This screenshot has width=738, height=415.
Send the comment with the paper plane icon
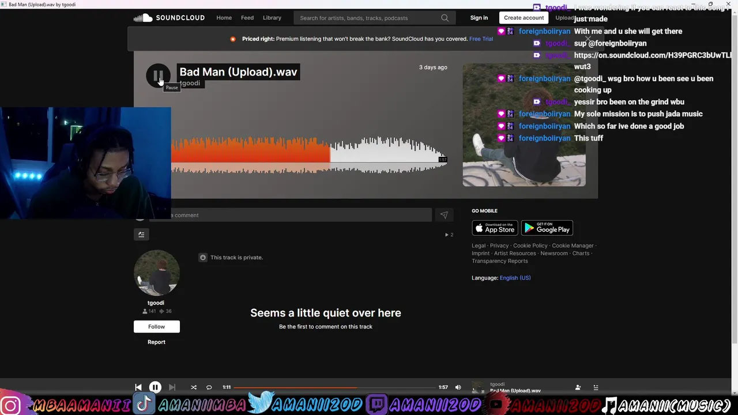click(x=444, y=215)
